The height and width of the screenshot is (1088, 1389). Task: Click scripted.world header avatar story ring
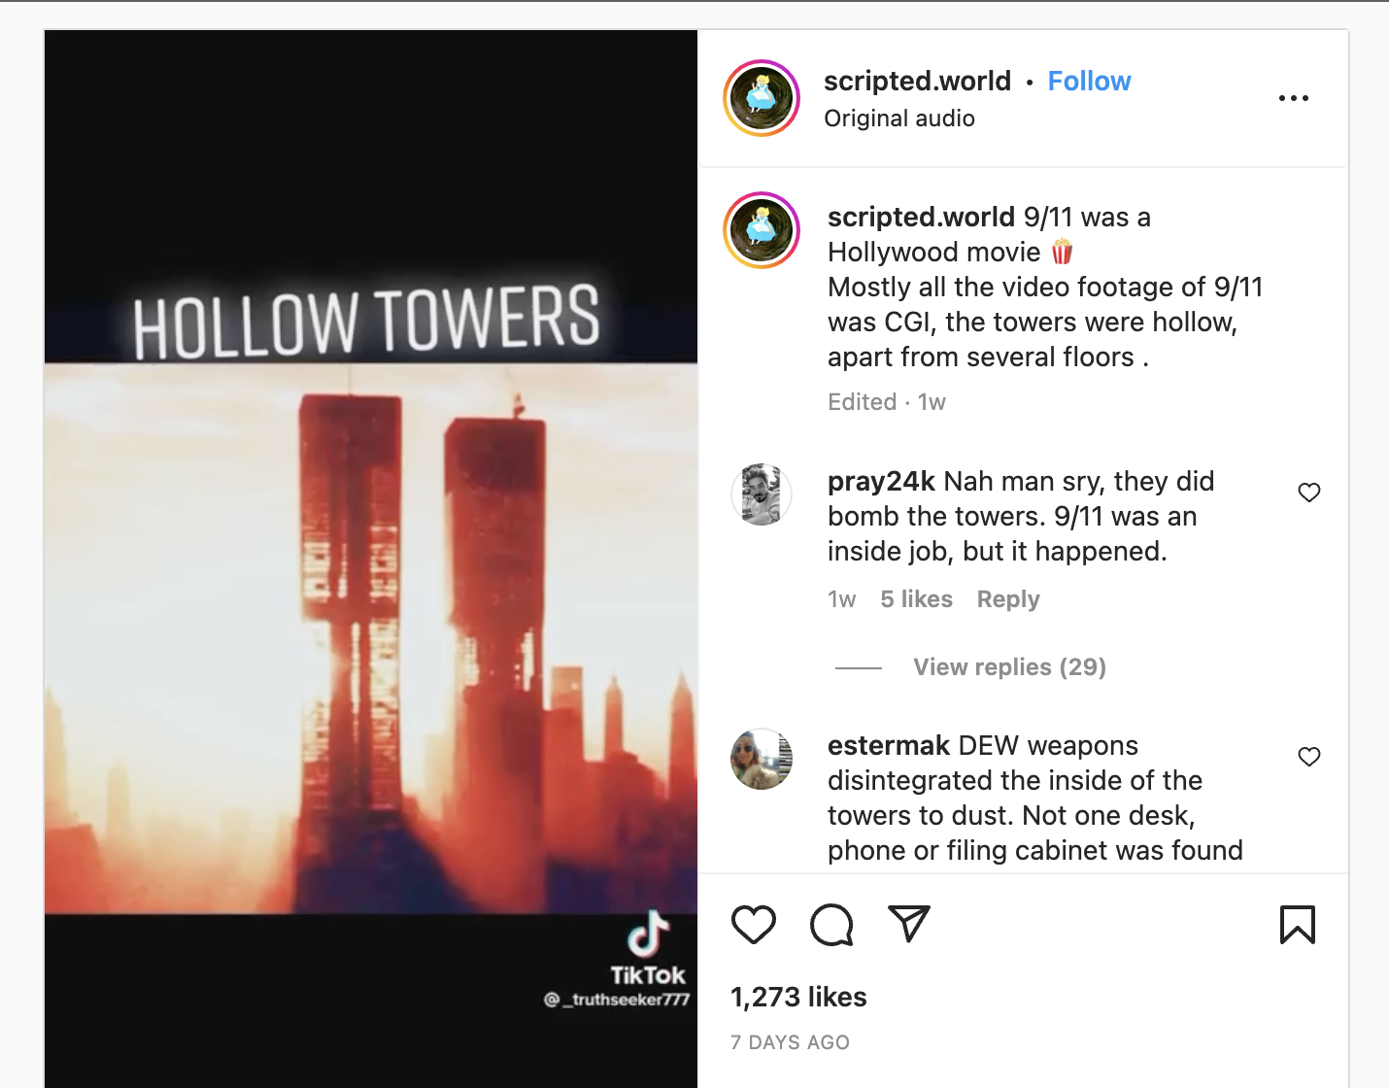pyautogui.click(x=762, y=98)
